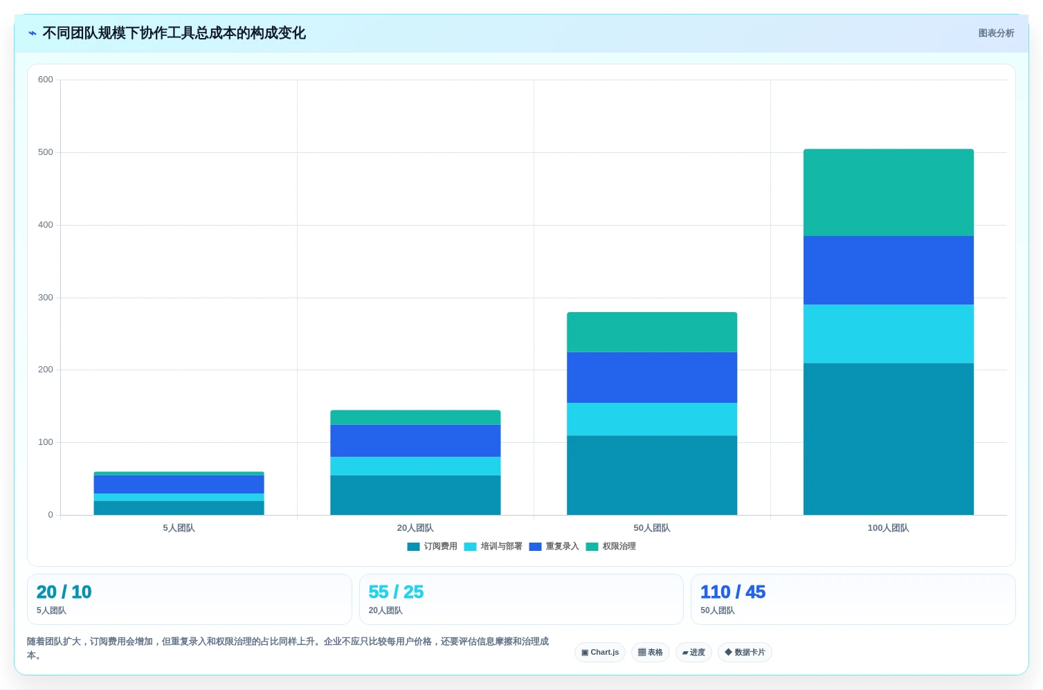Toggle the 重复录入 legend color box
The image size is (1043, 690).
pos(535,547)
